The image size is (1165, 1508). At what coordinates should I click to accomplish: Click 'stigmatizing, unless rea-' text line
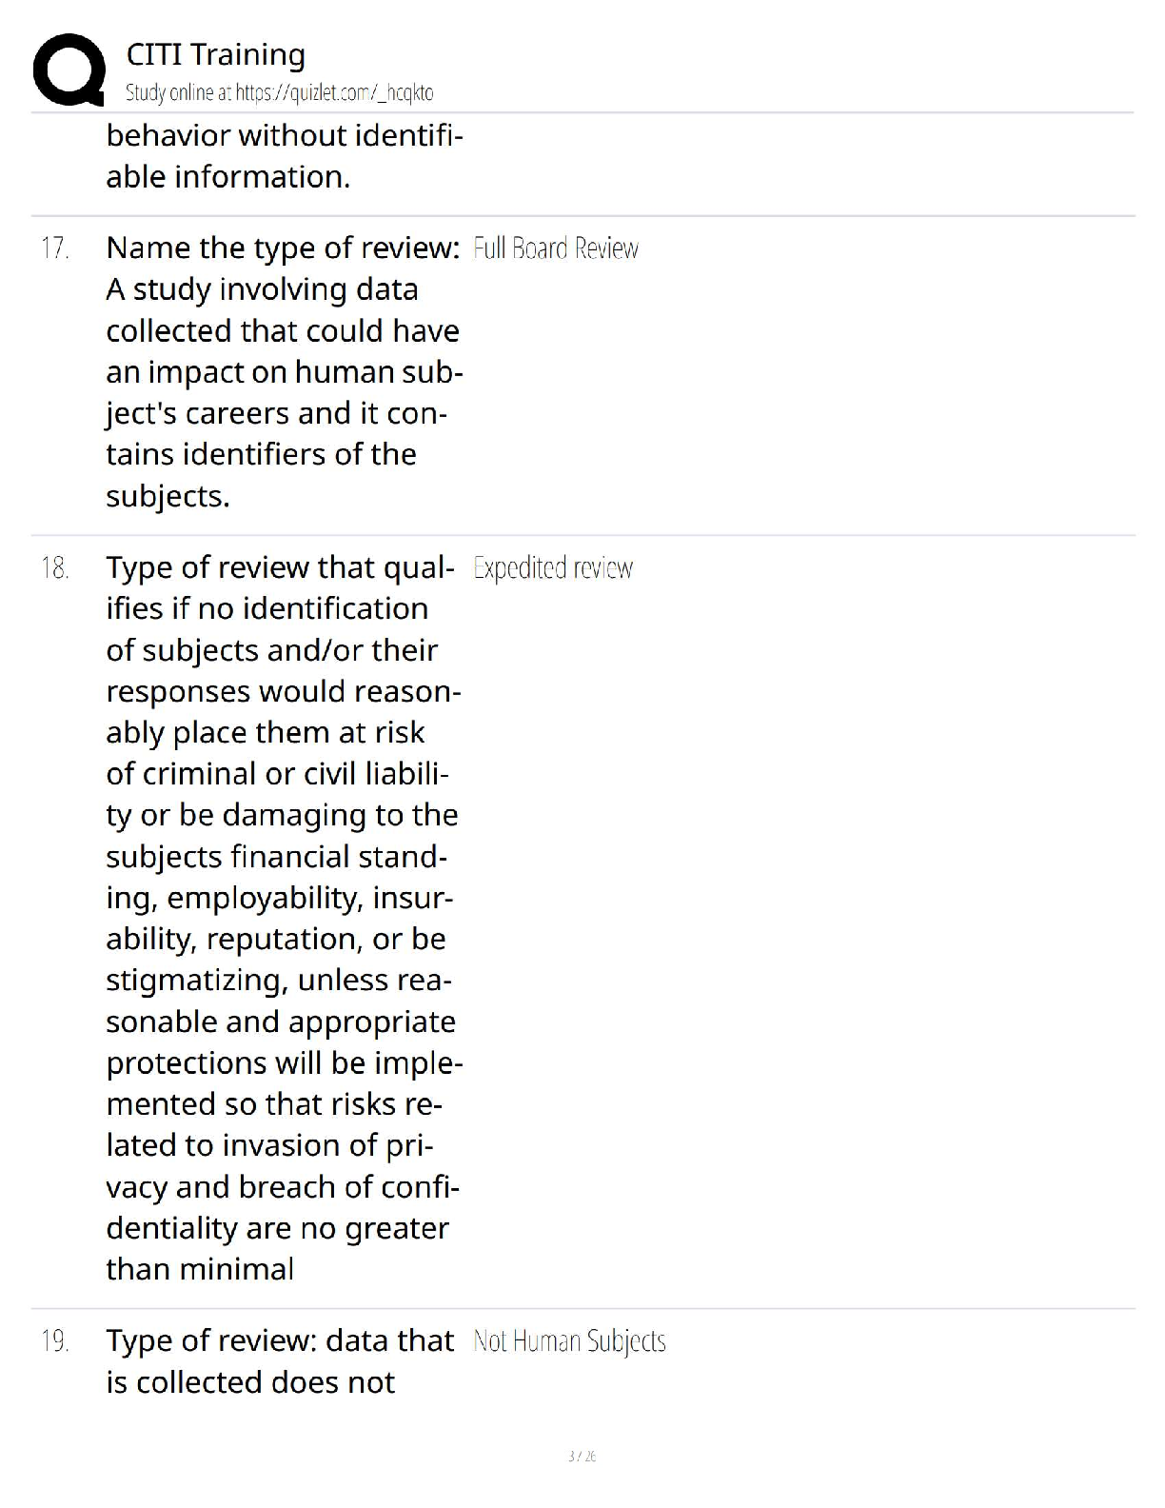(279, 981)
